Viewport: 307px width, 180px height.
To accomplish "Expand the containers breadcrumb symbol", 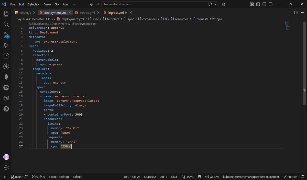I will point(147,19).
